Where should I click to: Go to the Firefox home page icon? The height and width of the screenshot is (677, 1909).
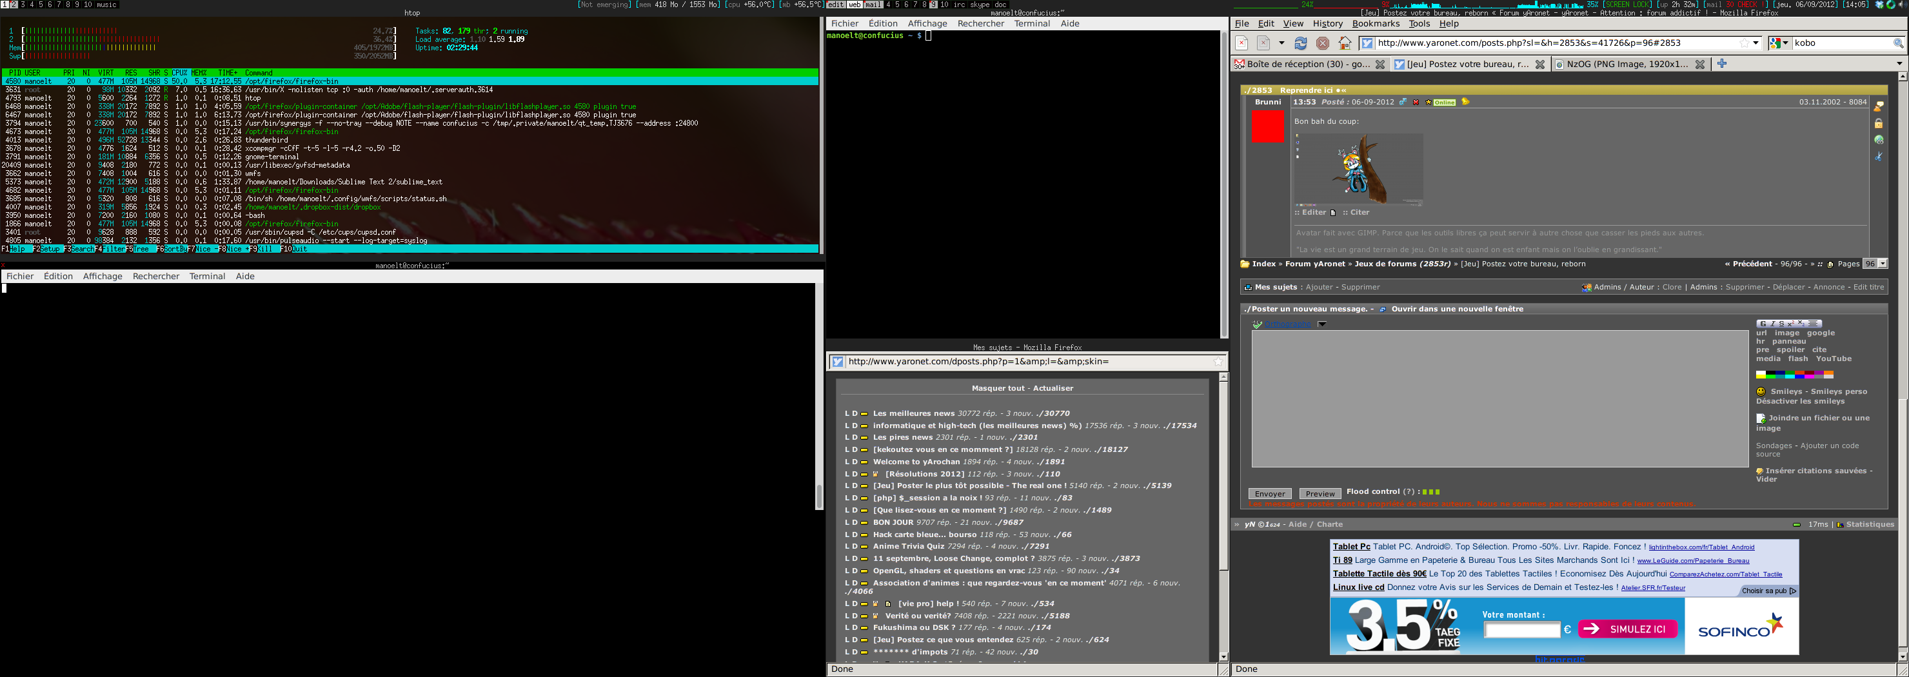(1344, 44)
